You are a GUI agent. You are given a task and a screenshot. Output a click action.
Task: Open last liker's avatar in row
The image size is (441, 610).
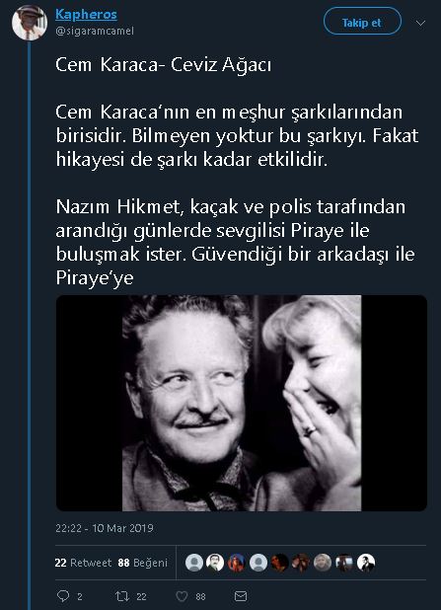[x=366, y=563]
